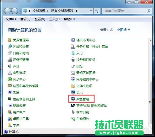Click the Fonts (字体) icon
The height and width of the screenshot is (137, 155).
click(x=10, y=125)
